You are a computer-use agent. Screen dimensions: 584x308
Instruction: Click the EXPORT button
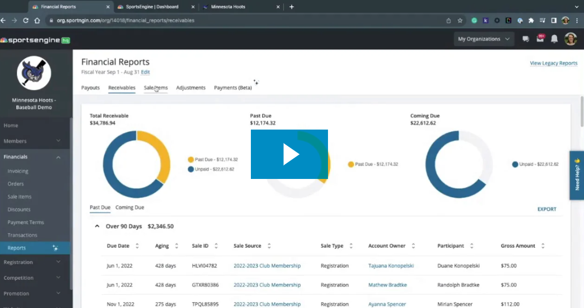546,209
